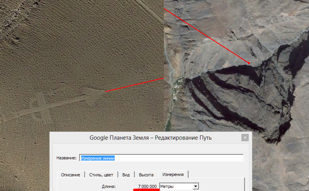The image size is (309, 191).
Task: Click the red underline beneath length value
Action: [146, 190]
